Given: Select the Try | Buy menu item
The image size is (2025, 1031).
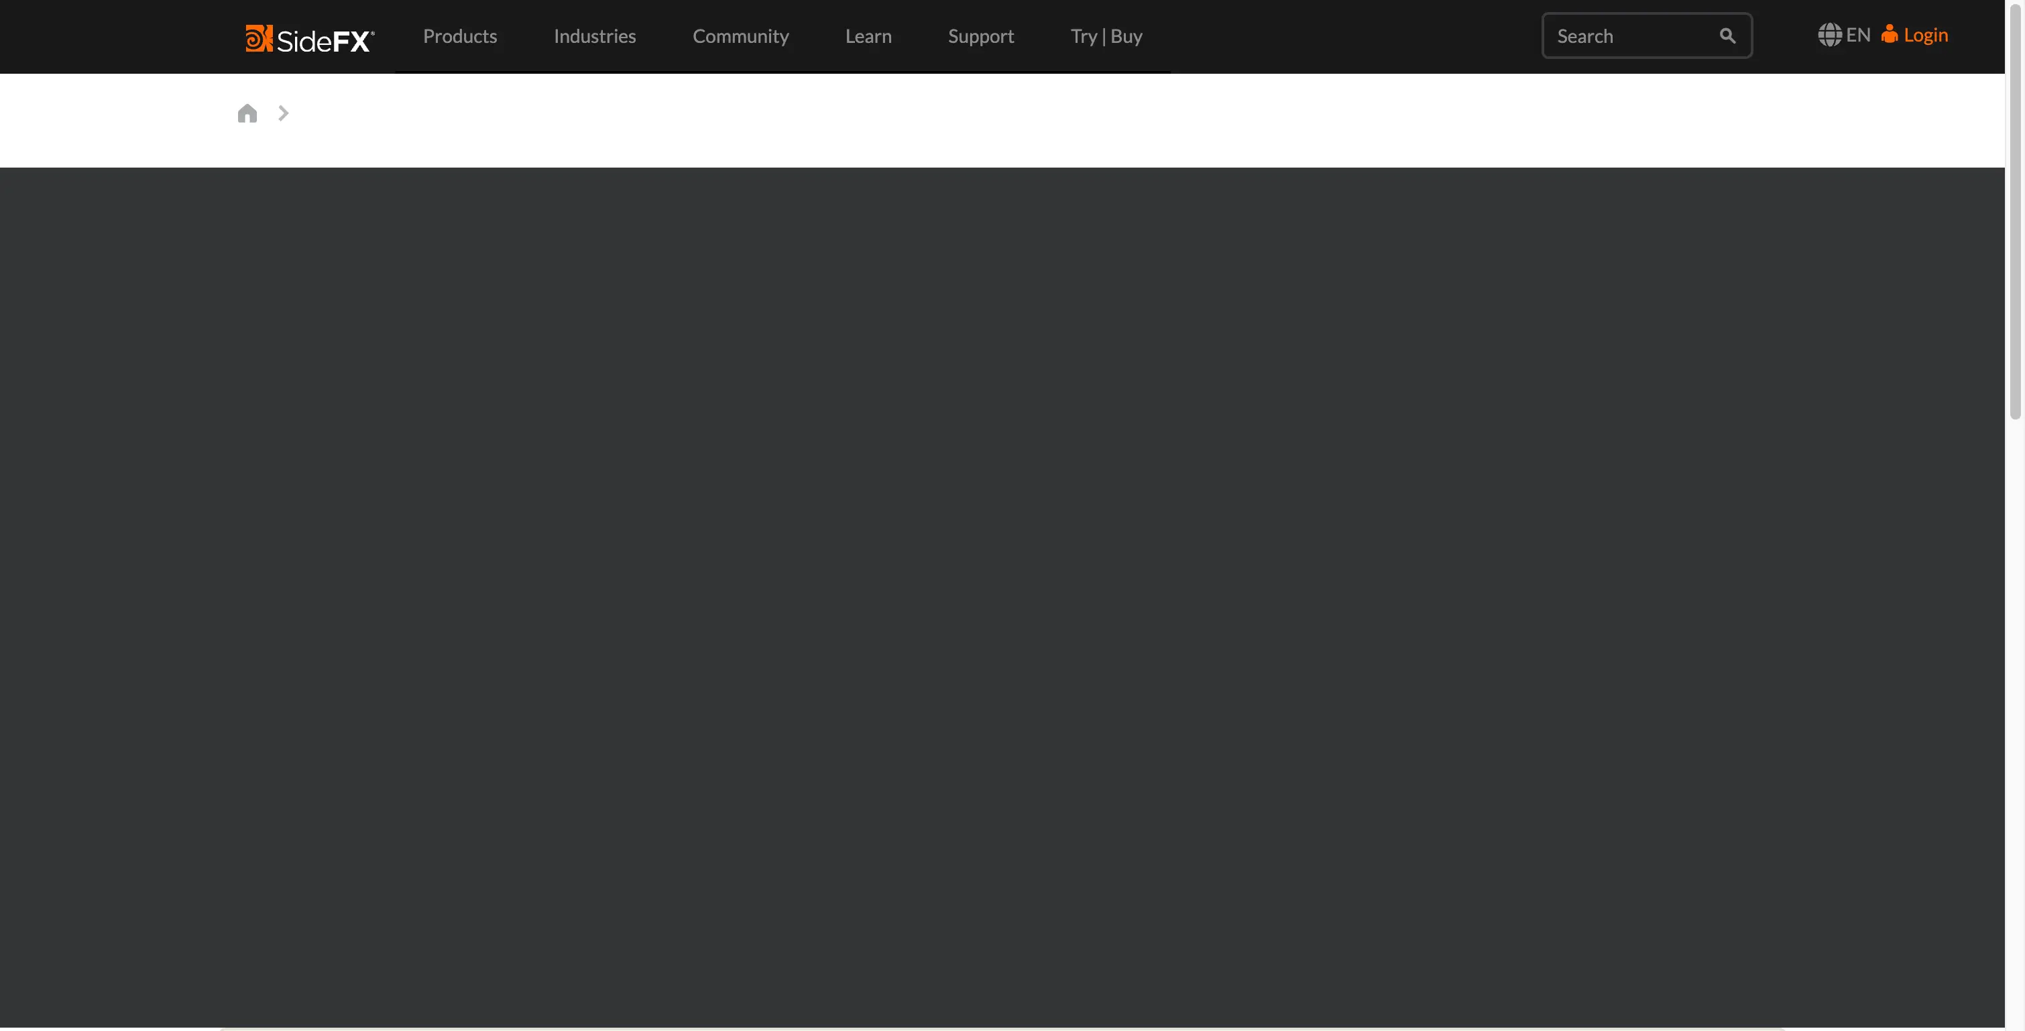Looking at the screenshot, I should 1106,36.
